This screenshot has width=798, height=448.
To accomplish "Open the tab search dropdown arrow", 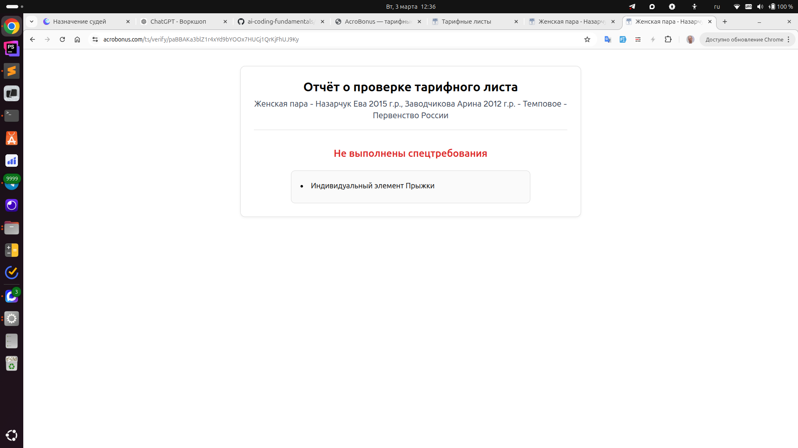I will (32, 21).
